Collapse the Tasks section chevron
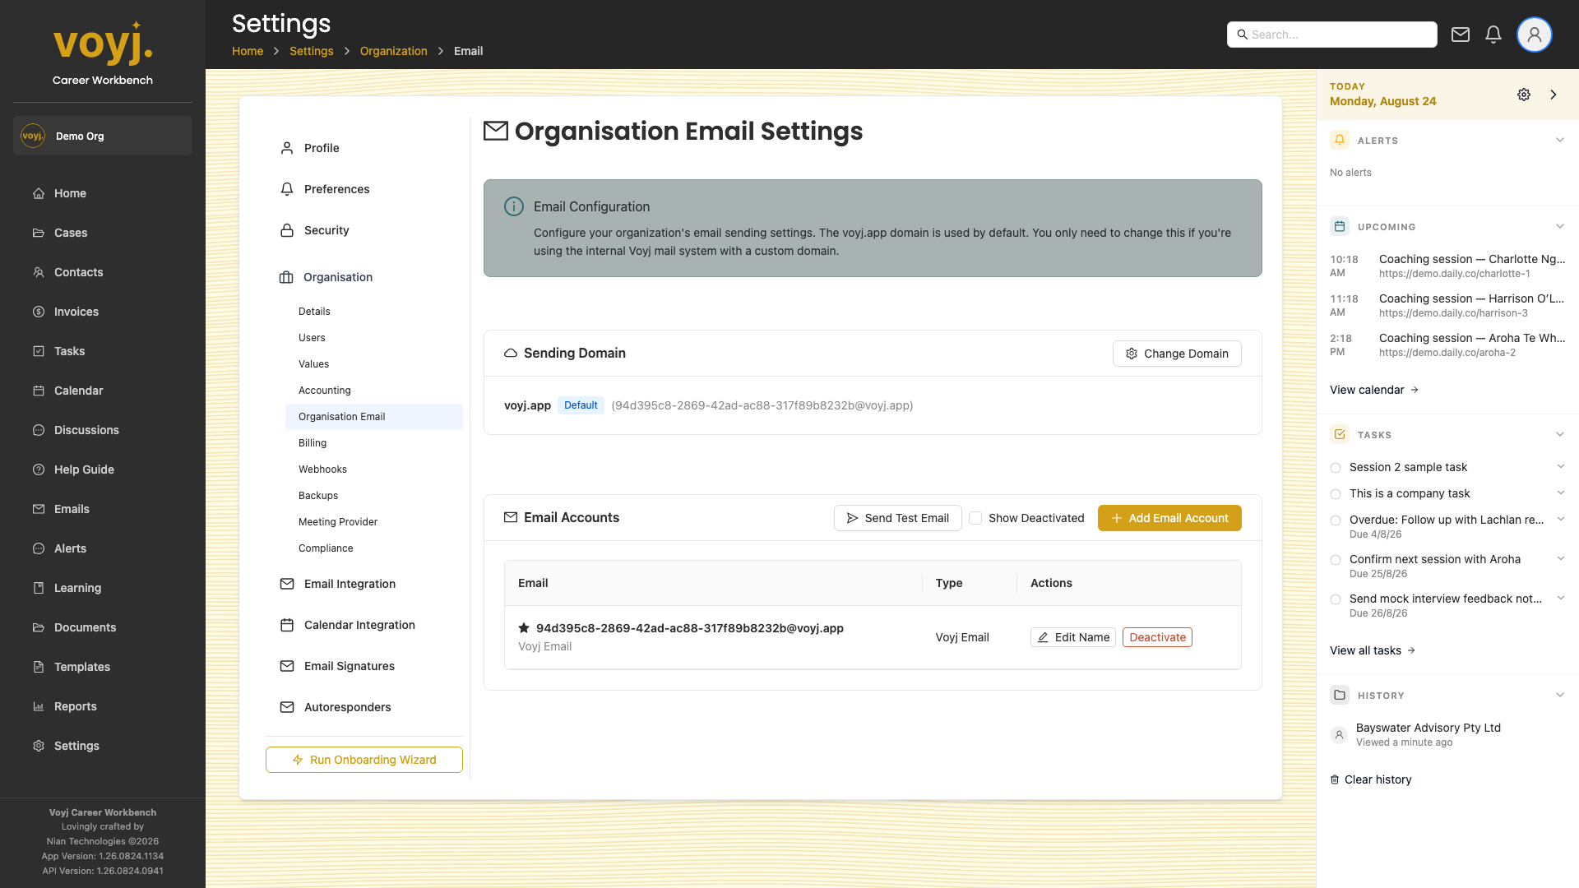Viewport: 1579px width, 888px height. 1560,434
